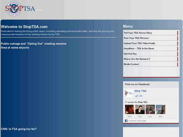The width and height of the screenshot is (183, 137).
Task: Click the name Luke under photo
Action: (x=140, y=116)
